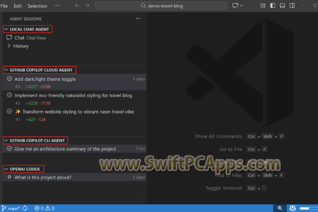Viewport: 318px width, 212px height.
Task: Open the dropdown arrow beside the chat icon
Action: 242,6
